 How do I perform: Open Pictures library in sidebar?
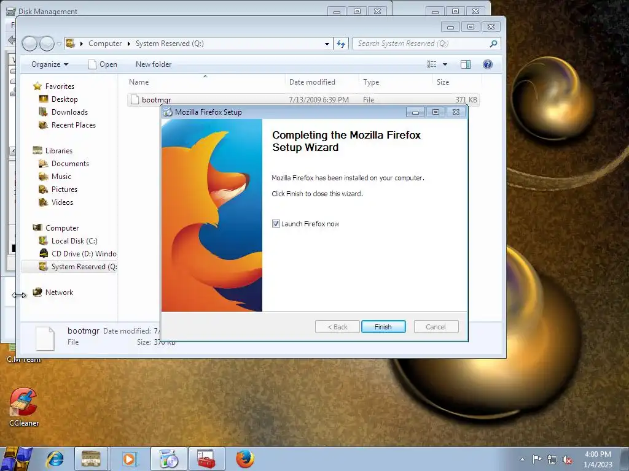click(64, 190)
